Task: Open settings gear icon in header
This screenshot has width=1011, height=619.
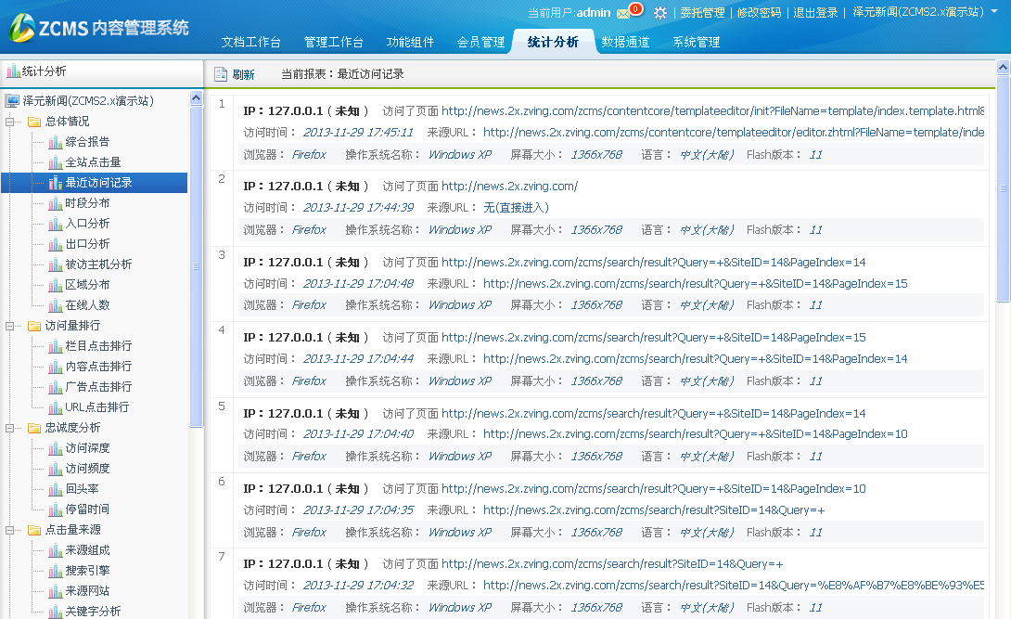Action: (659, 13)
